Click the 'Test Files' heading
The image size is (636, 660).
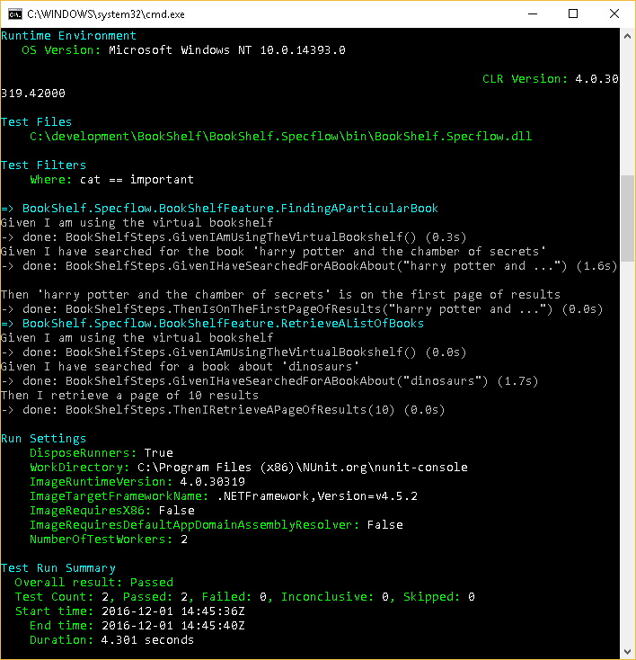coord(36,122)
